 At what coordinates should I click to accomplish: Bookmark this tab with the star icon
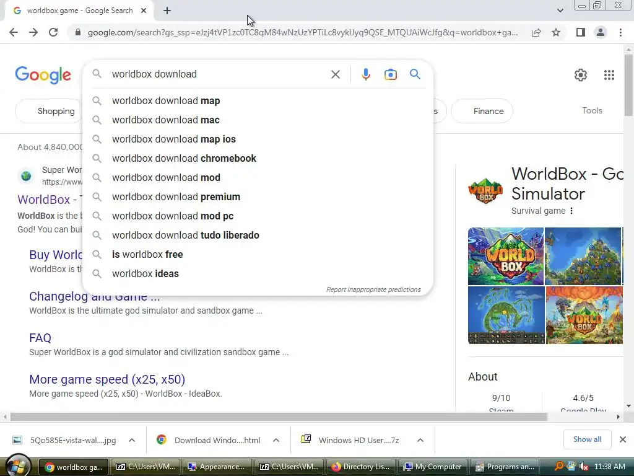[556, 32]
